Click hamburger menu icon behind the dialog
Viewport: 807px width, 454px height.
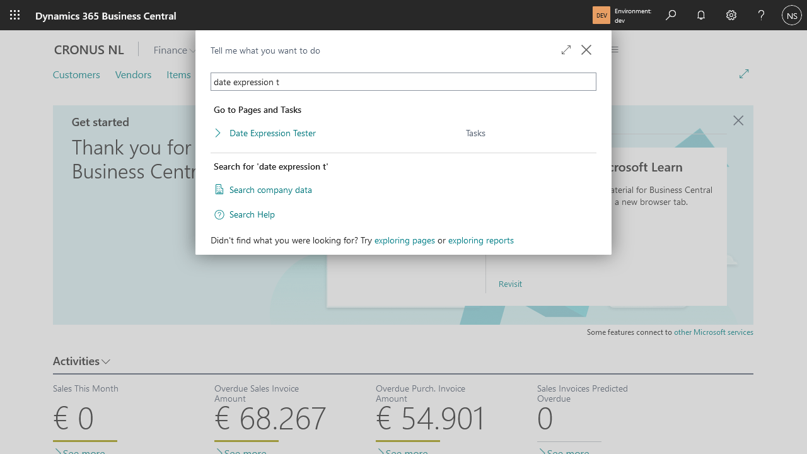click(x=615, y=50)
